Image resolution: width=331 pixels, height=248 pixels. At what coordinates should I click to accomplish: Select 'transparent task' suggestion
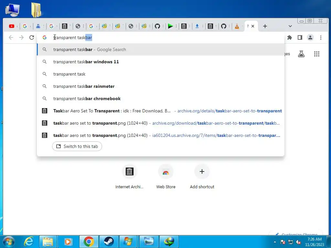click(x=161, y=74)
